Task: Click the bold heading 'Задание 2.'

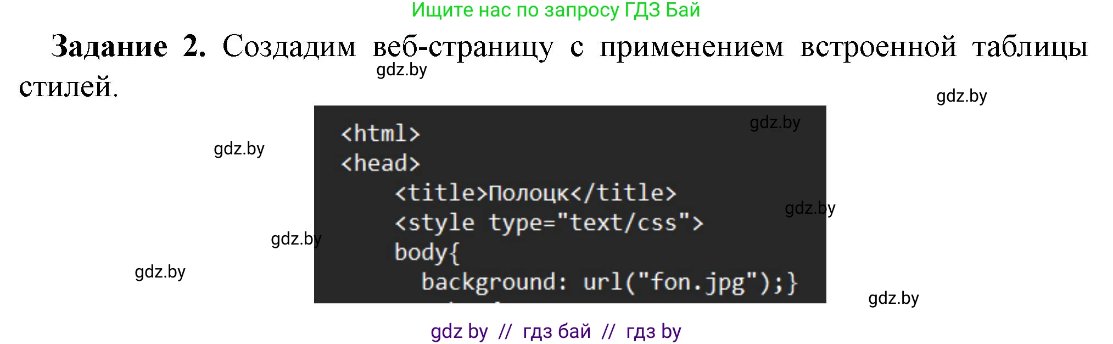Action: [128, 46]
